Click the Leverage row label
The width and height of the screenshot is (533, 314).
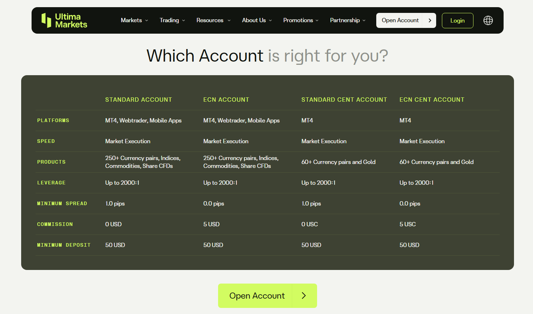click(x=51, y=183)
